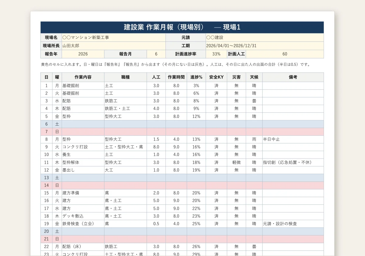
Task: Click the 報告年 label cell
Action: (51, 54)
